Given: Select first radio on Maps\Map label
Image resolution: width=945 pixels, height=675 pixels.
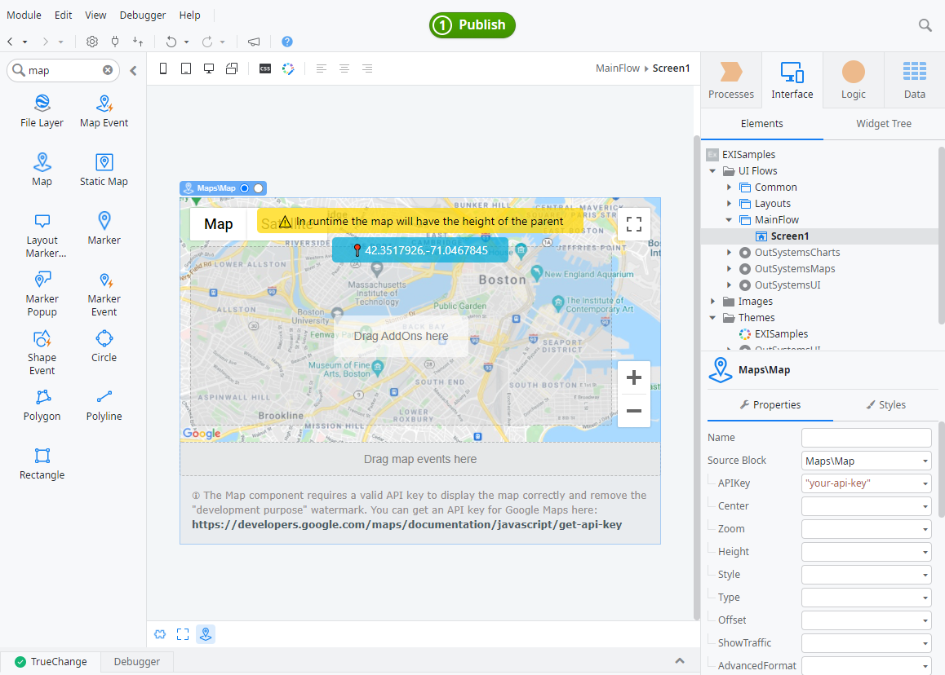Looking at the screenshot, I should pyautogui.click(x=245, y=187).
